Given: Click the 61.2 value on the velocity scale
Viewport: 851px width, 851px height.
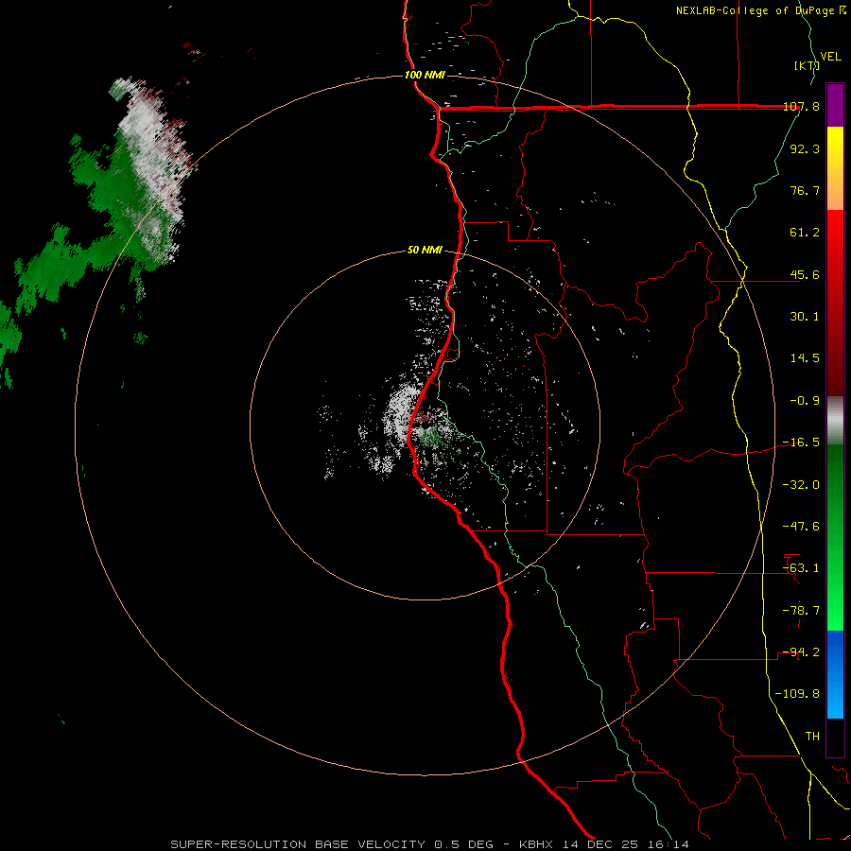Looking at the screenshot, I should pyautogui.click(x=805, y=233).
